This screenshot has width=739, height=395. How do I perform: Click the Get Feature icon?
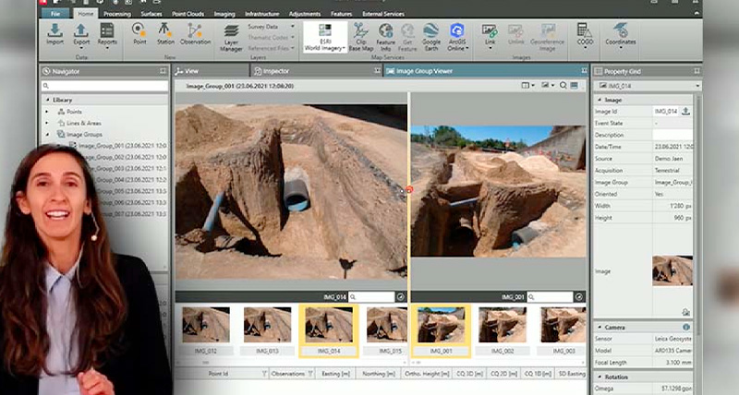coord(407,37)
